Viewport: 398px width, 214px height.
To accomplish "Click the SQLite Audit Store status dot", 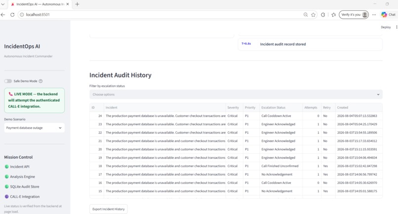I will [x=7, y=186].
